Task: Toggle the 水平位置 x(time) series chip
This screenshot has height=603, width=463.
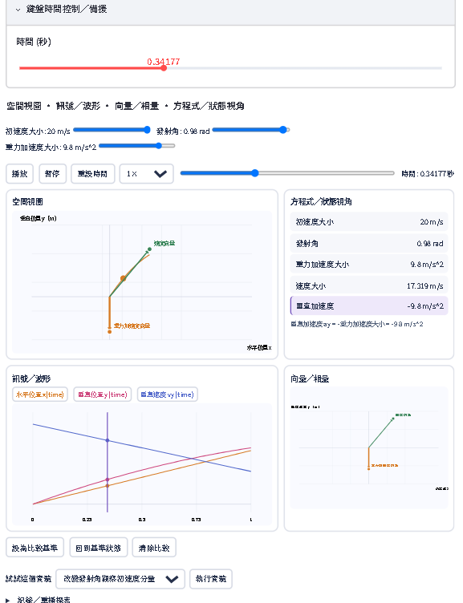Action: coord(40,395)
